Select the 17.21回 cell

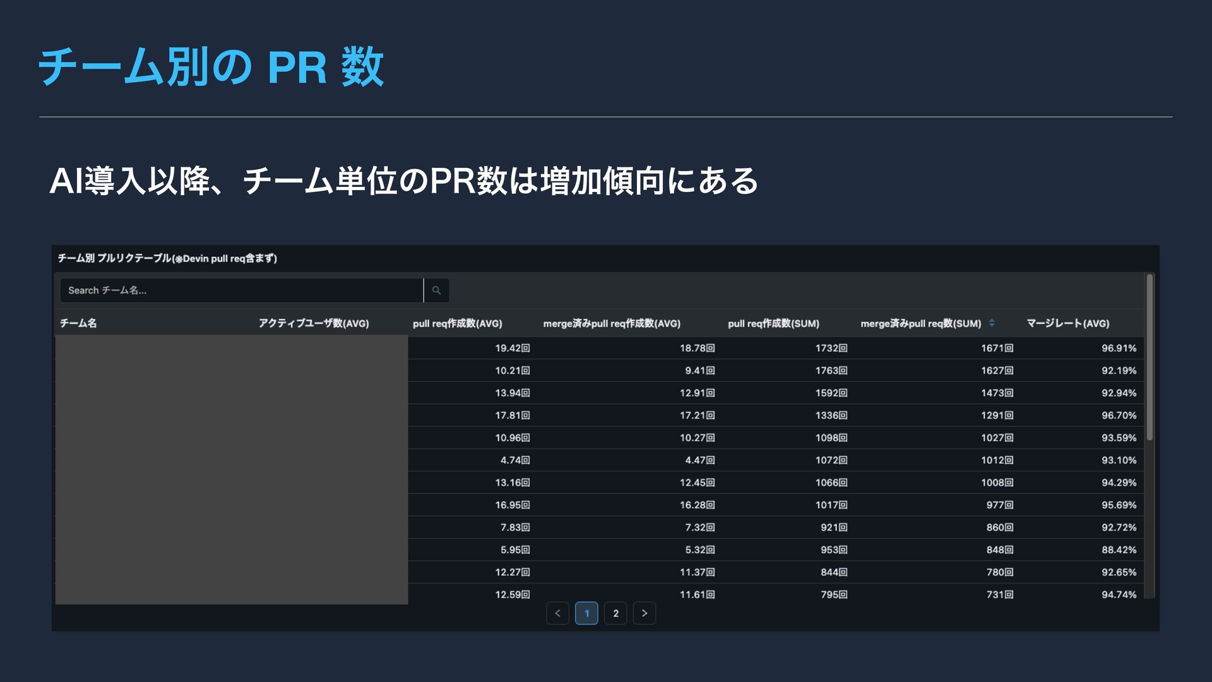[x=698, y=416]
